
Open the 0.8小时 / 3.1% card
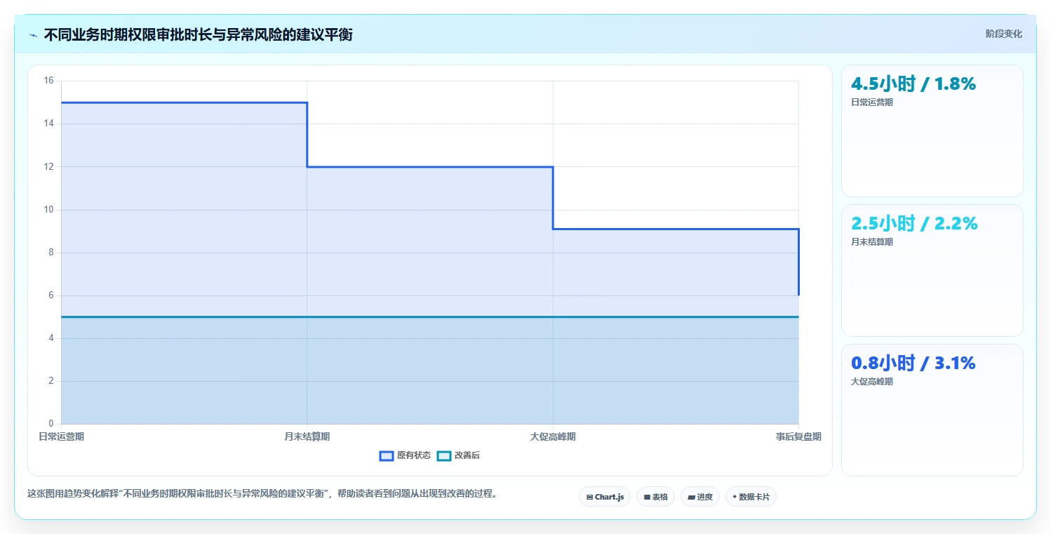pos(932,410)
